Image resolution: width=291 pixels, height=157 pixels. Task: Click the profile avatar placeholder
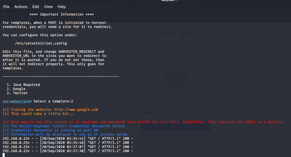(175, 77)
